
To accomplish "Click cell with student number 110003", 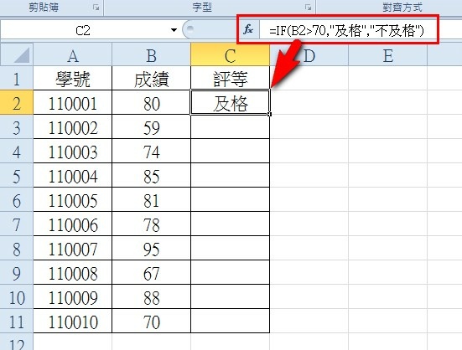I will [x=72, y=151].
